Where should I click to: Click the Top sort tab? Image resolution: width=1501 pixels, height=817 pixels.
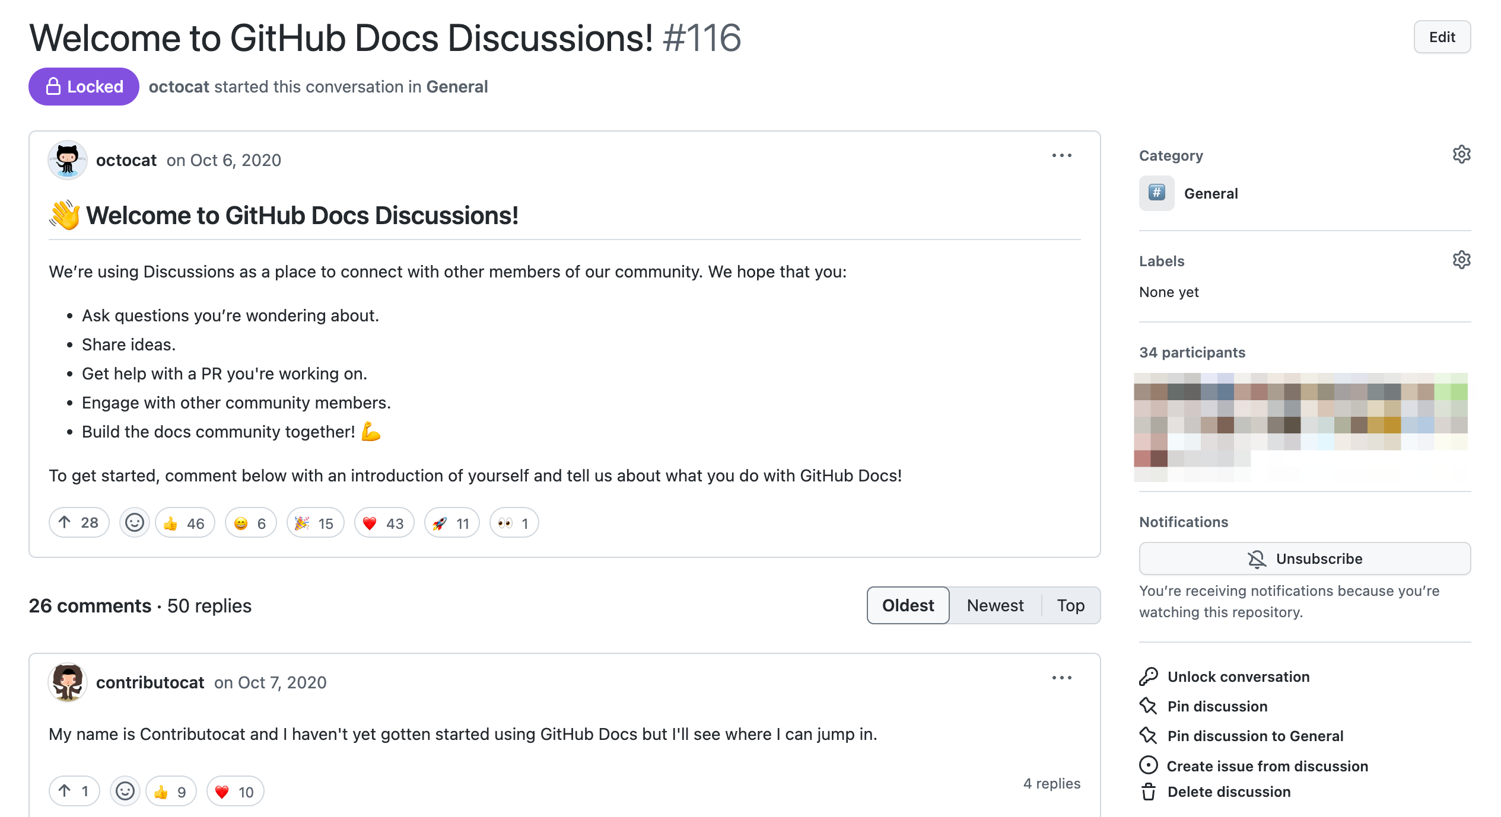[x=1069, y=605]
